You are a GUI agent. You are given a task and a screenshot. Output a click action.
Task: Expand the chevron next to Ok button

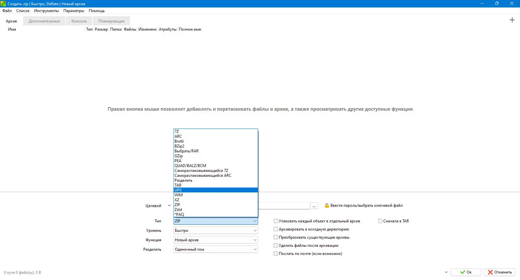446,272
